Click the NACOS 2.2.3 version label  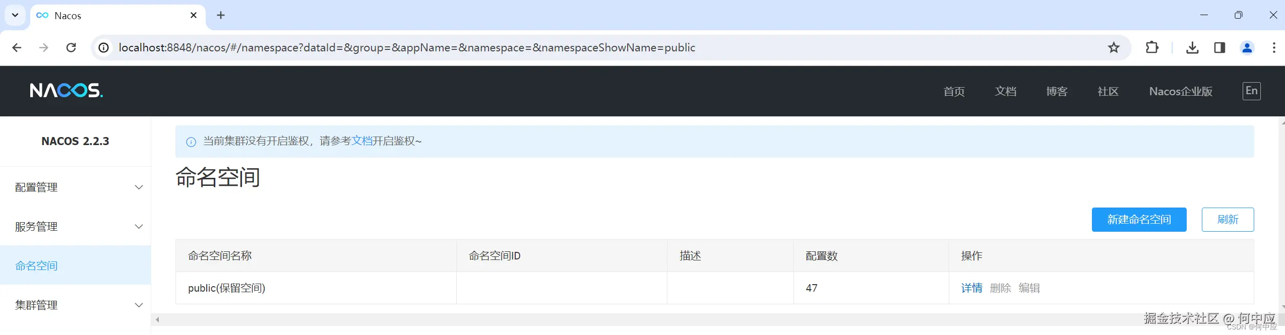click(x=76, y=141)
